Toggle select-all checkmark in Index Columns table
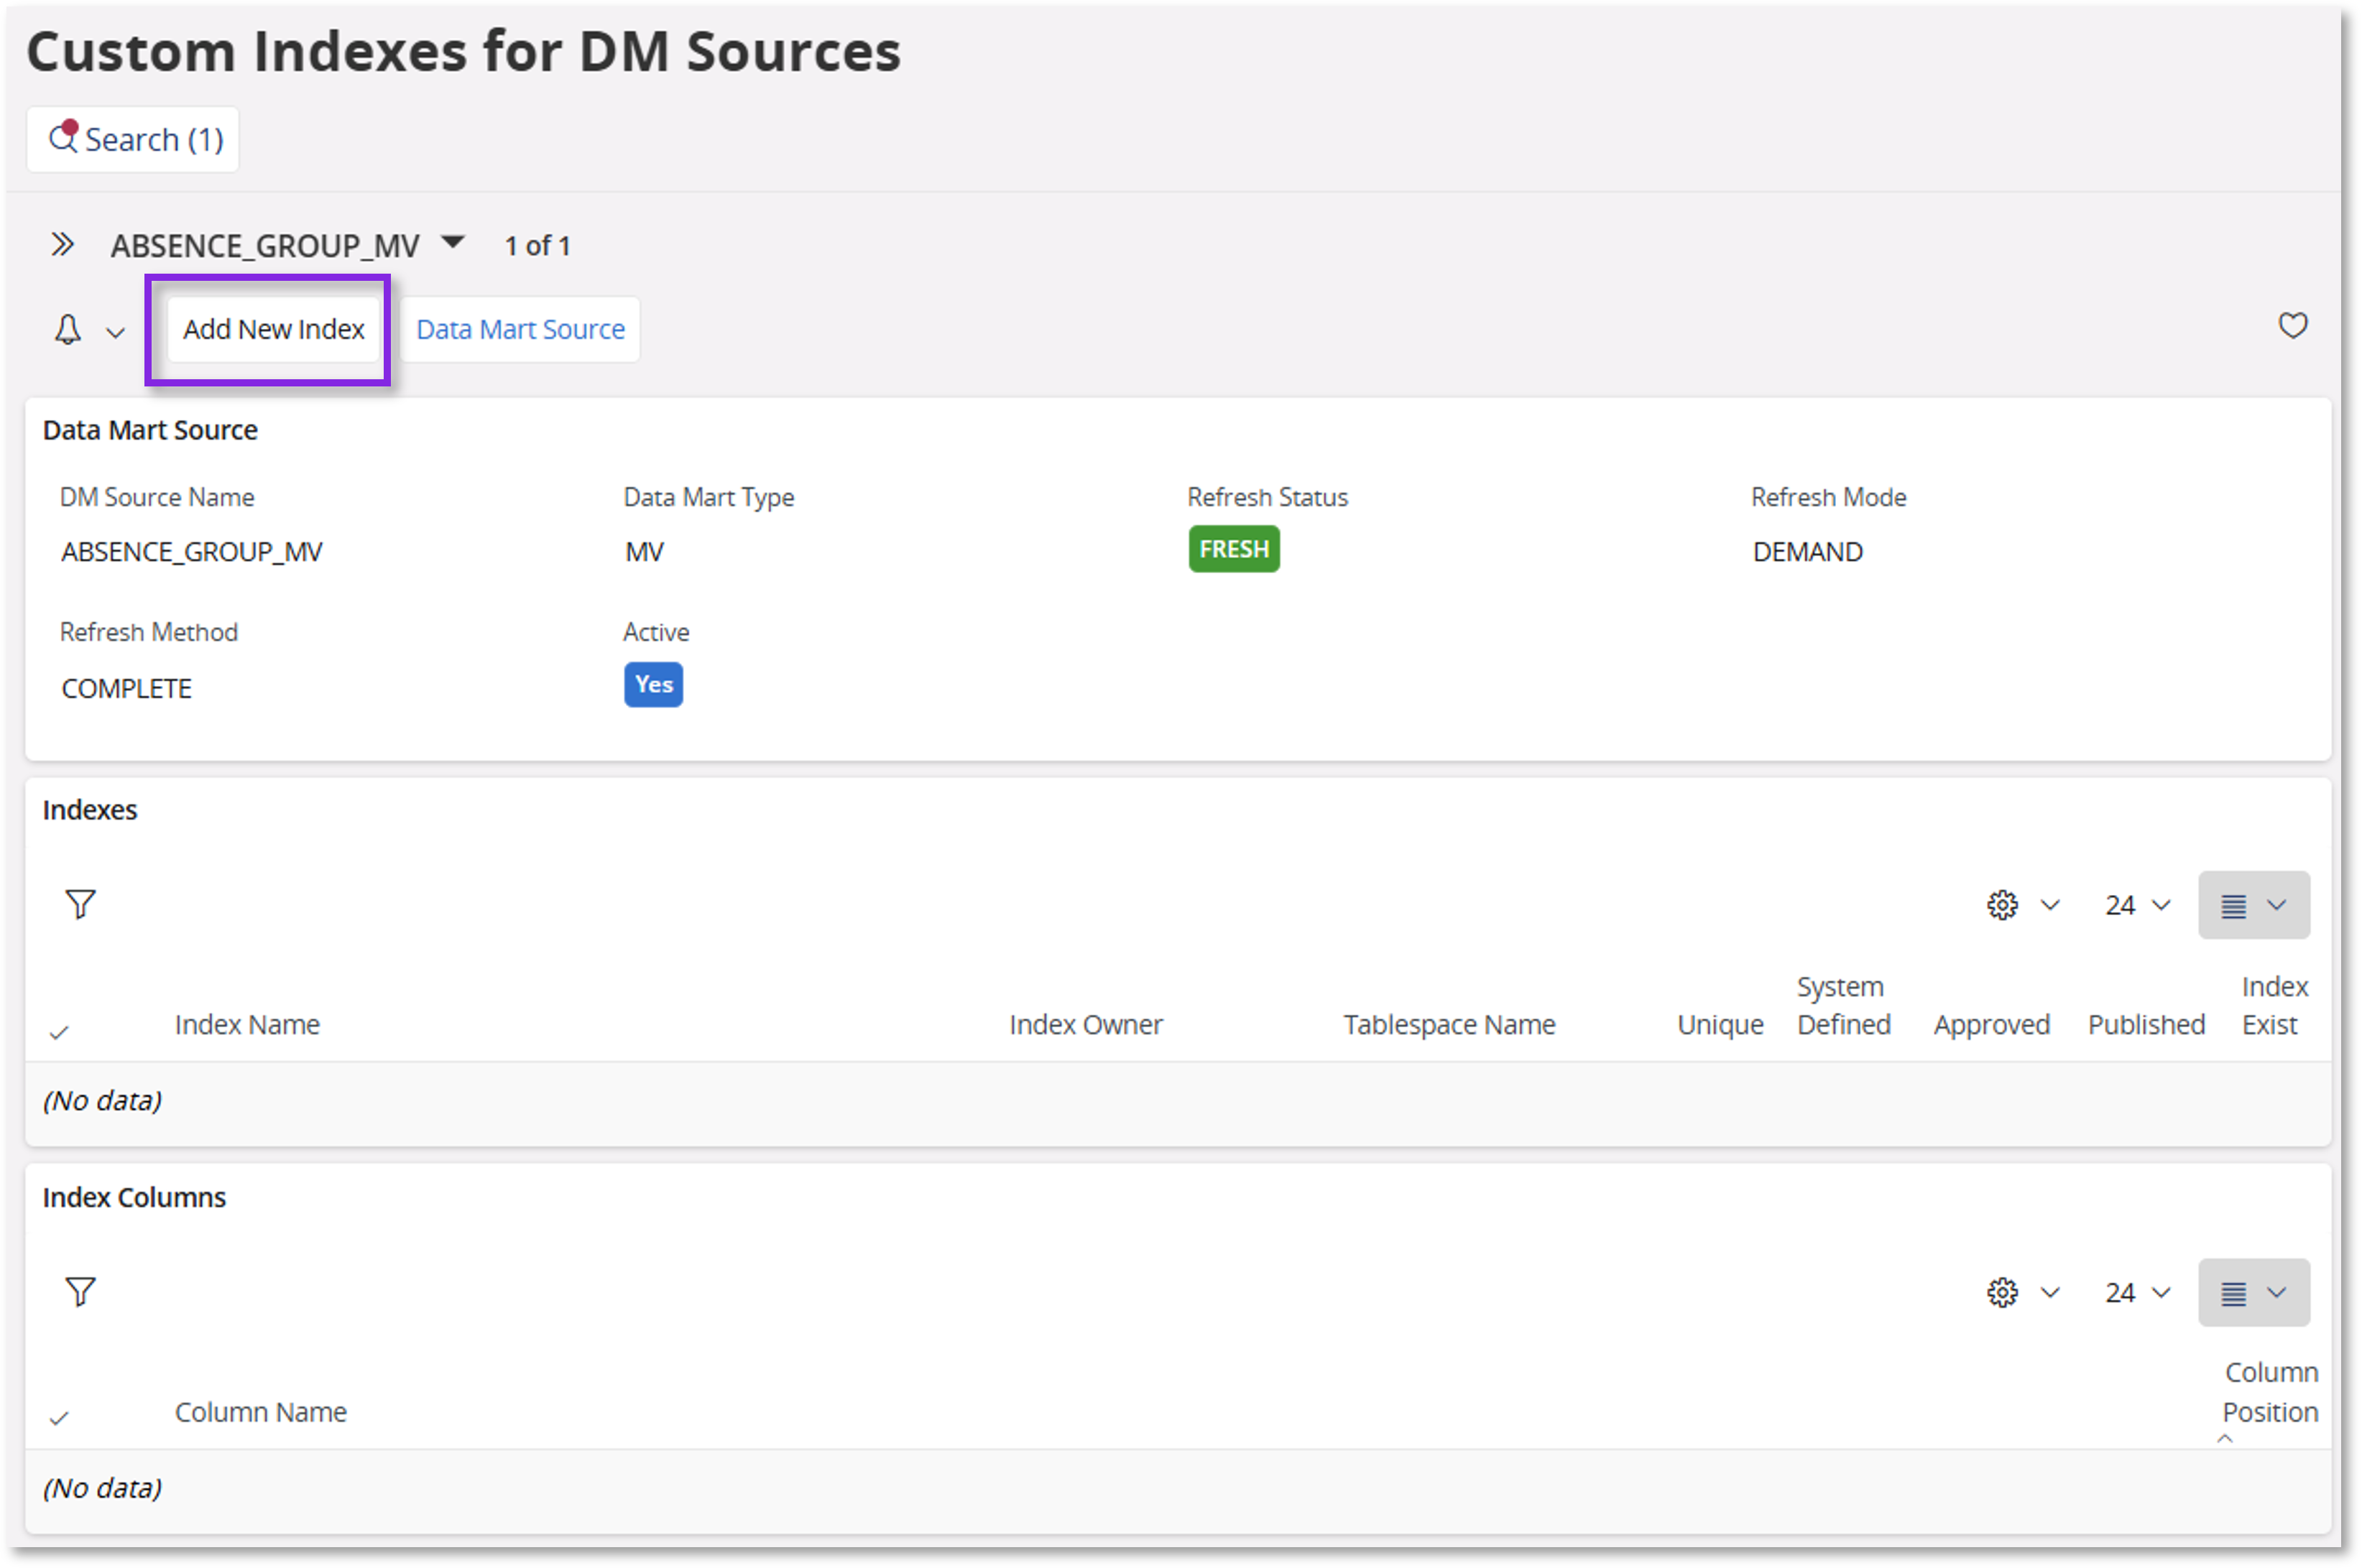 click(59, 1419)
